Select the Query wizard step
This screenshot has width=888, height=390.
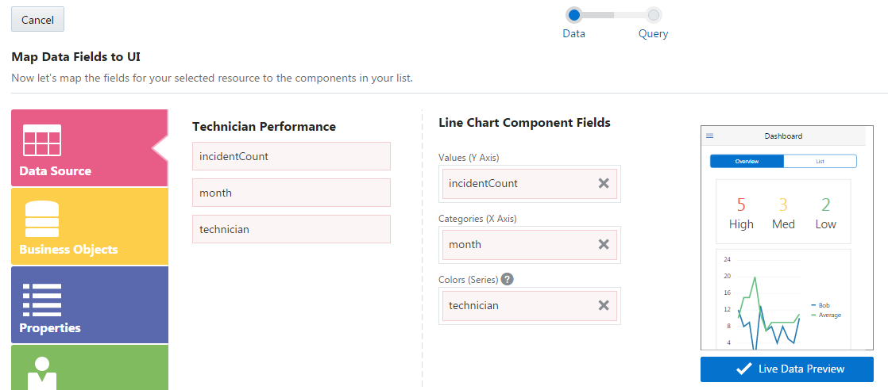click(653, 14)
